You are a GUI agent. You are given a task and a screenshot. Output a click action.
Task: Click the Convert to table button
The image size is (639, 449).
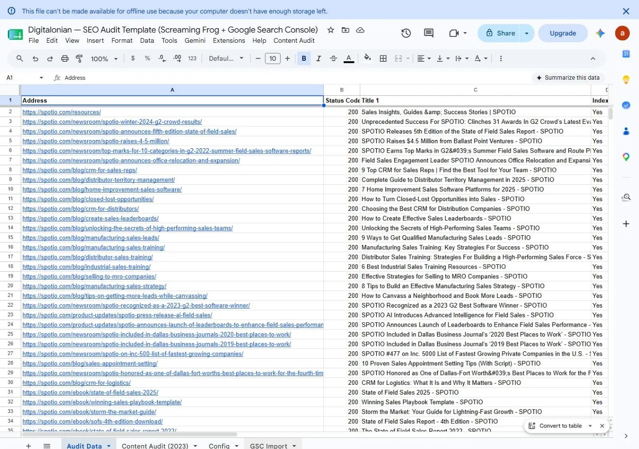coord(555,426)
